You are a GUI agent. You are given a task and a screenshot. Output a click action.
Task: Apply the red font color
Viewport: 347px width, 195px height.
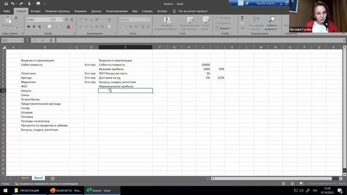[68, 27]
